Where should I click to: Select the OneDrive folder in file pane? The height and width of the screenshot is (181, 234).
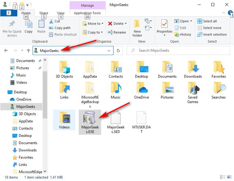pyautogui.click(x=141, y=90)
